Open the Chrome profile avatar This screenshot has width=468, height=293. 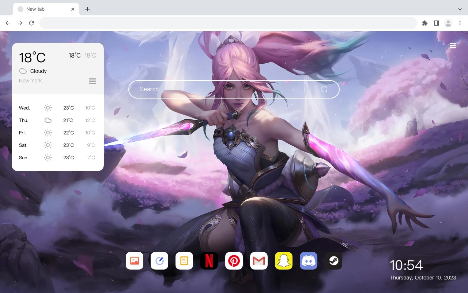point(448,23)
